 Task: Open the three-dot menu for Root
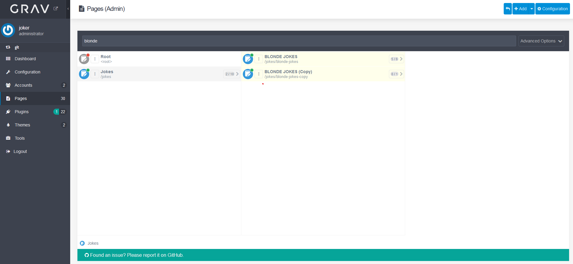pos(95,59)
